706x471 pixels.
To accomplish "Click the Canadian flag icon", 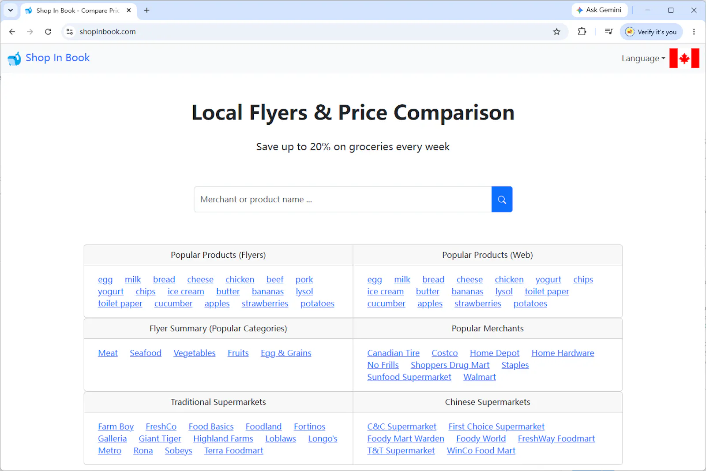I will pos(684,58).
